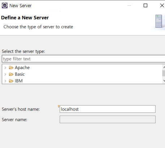Click the Basic folder icon
Image resolution: width=165 pixels, height=148 pixels.
point(11,74)
